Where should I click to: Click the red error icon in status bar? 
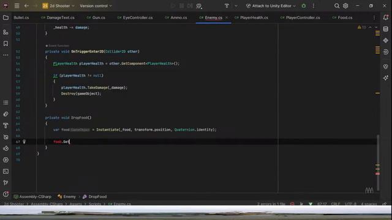coord(292,204)
